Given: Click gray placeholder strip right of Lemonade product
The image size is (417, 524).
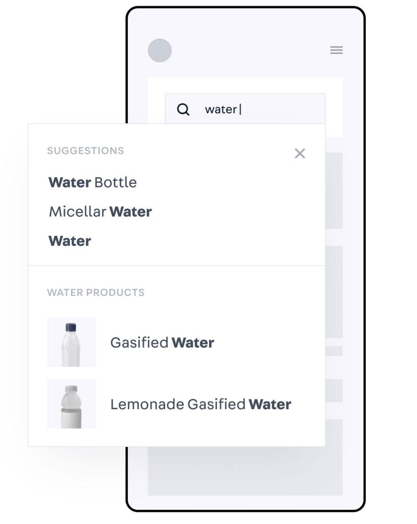Looking at the screenshot, I should (334, 390).
